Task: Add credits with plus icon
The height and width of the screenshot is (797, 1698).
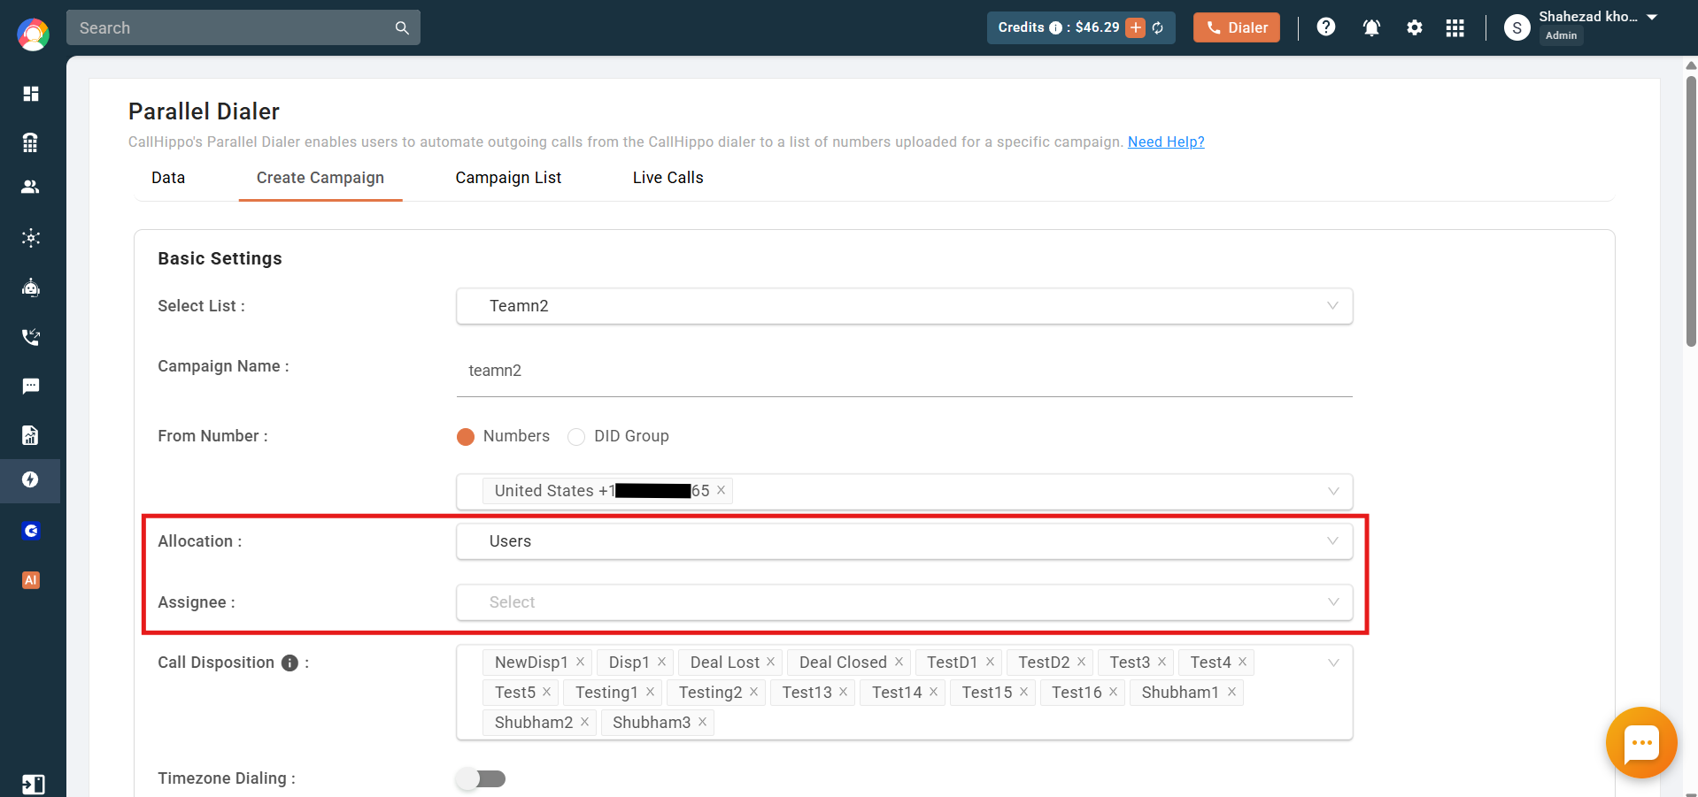Action: pyautogui.click(x=1135, y=27)
